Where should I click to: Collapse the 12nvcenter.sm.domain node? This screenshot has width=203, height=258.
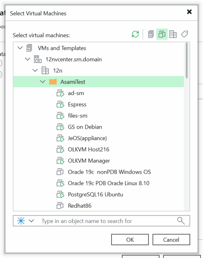click(x=28, y=59)
